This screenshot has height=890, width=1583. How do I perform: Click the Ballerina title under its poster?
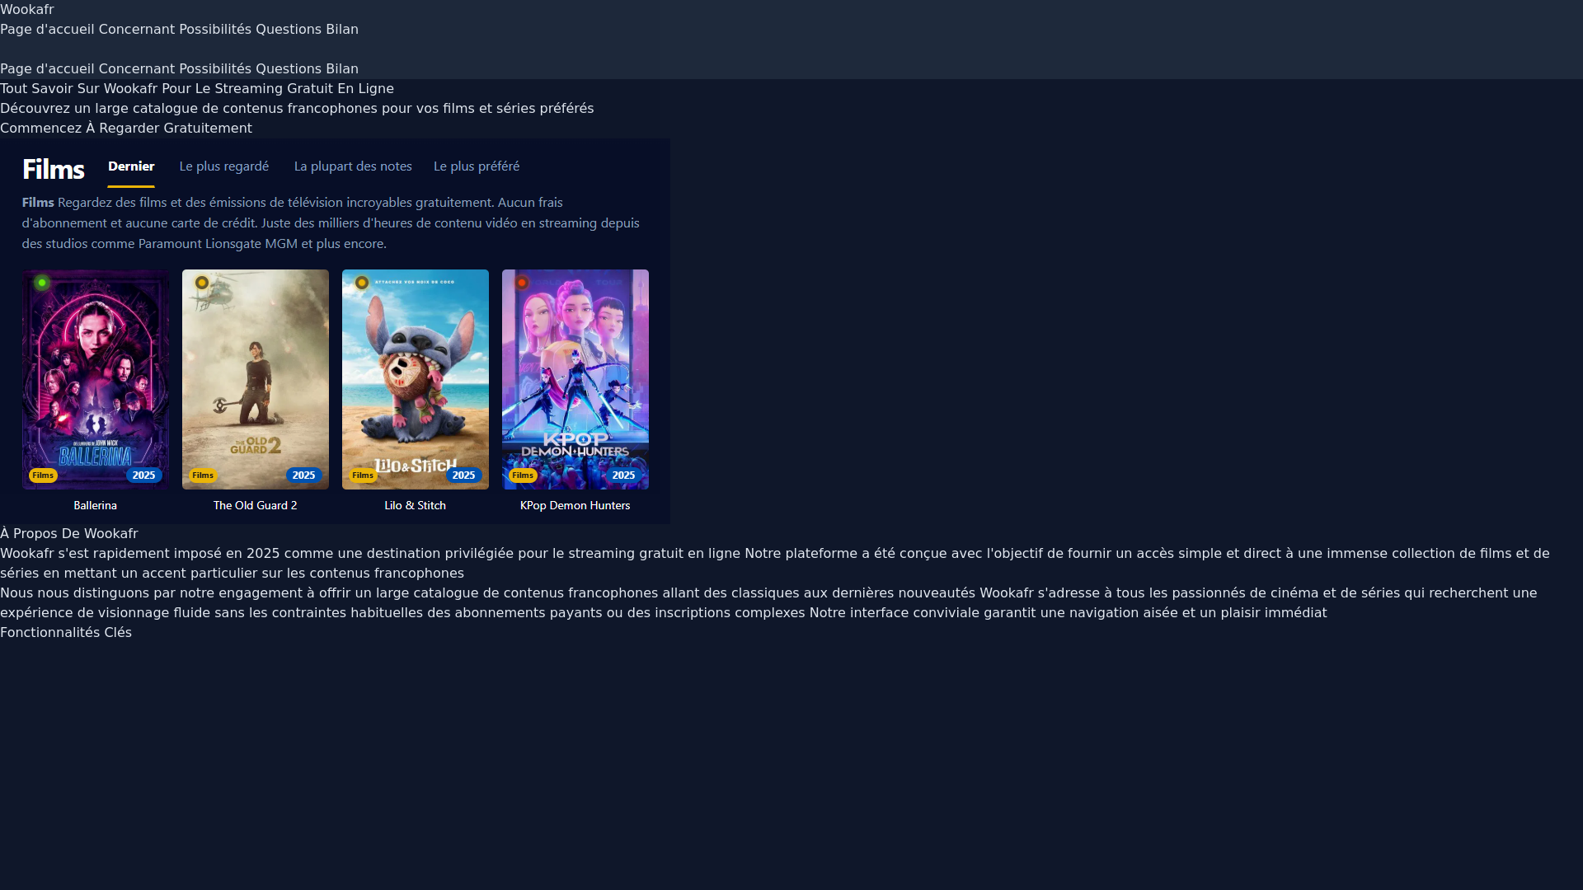(x=96, y=505)
